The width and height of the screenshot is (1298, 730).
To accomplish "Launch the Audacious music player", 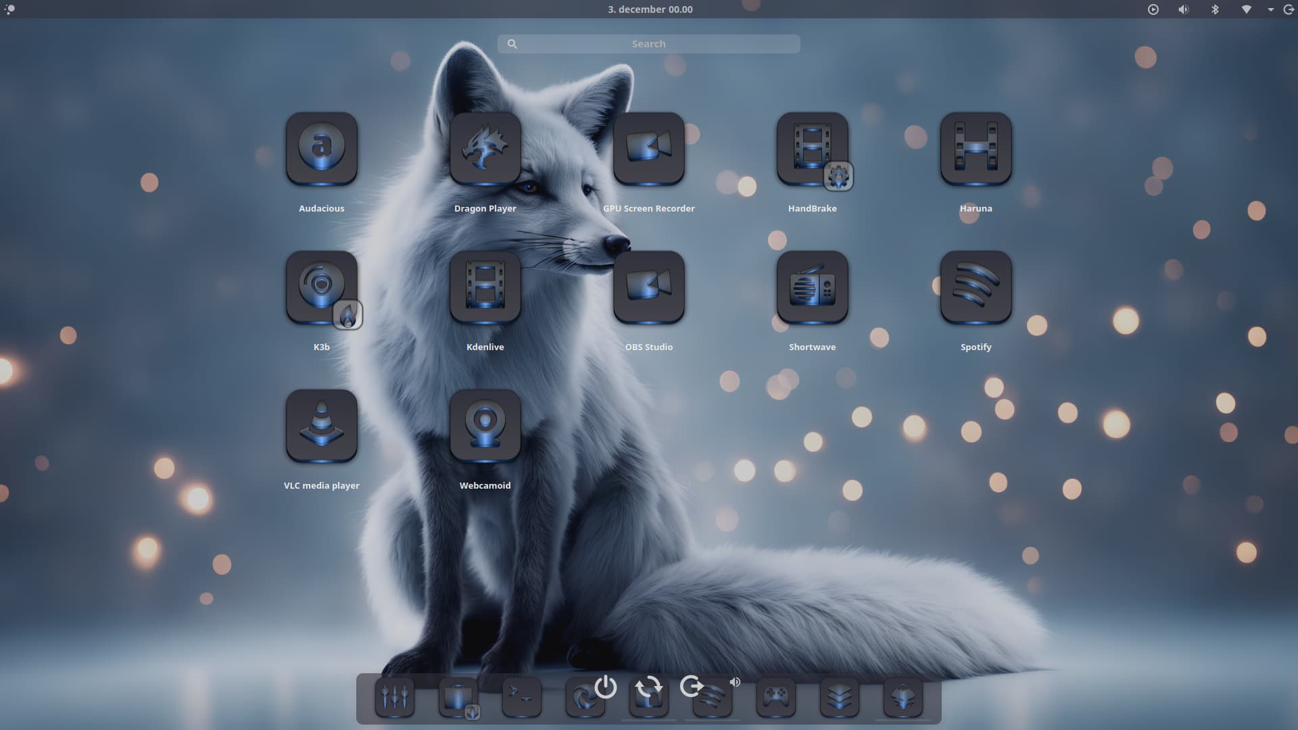I will [321, 149].
